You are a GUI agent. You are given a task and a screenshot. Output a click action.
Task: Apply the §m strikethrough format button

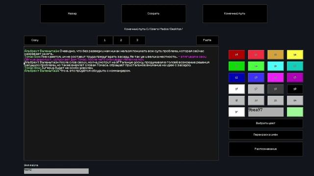295,101
